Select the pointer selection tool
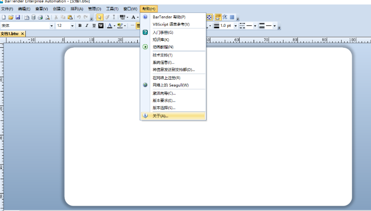This screenshot has height=211, width=371. point(99,17)
